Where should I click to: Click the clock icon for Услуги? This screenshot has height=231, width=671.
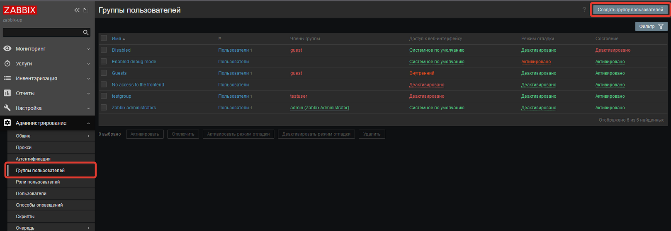(x=7, y=63)
